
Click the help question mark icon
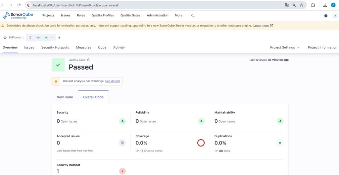[x=326, y=16]
